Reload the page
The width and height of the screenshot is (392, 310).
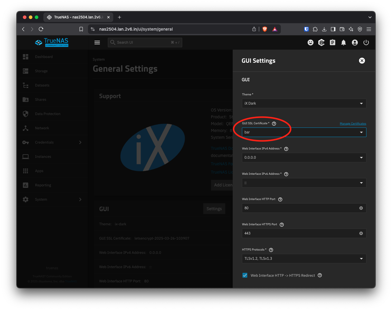click(x=41, y=29)
